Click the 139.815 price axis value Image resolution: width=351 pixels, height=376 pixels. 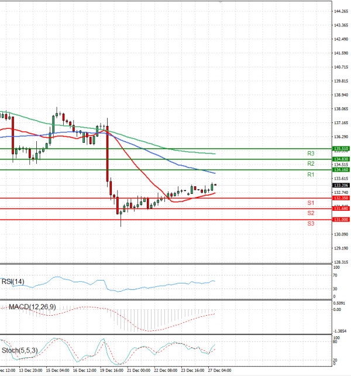341,81
